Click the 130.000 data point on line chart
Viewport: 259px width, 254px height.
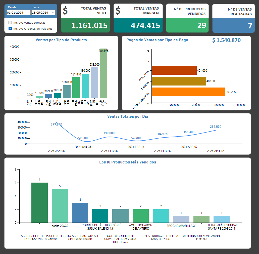click(109, 137)
